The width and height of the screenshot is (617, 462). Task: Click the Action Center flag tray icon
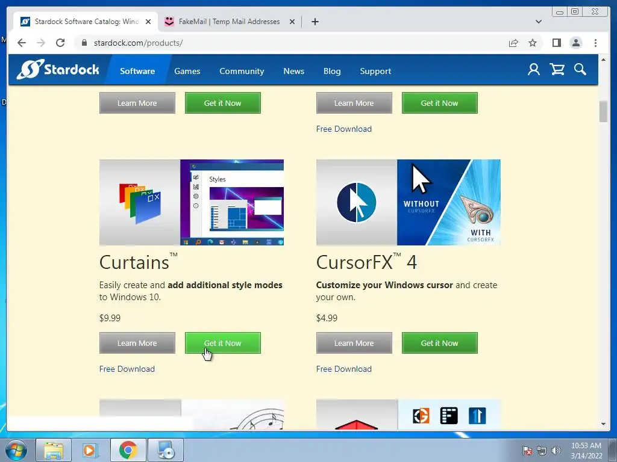pyautogui.click(x=527, y=451)
